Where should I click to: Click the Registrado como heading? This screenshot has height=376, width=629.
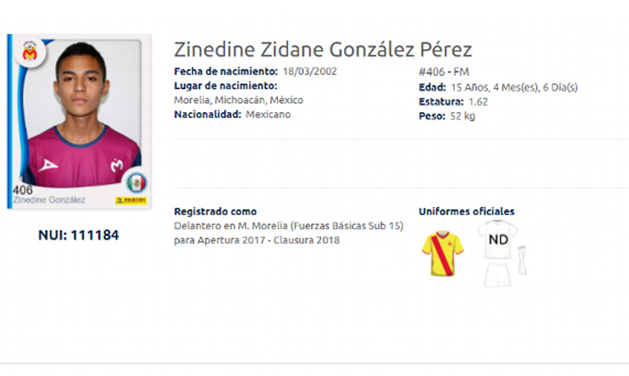tap(216, 211)
